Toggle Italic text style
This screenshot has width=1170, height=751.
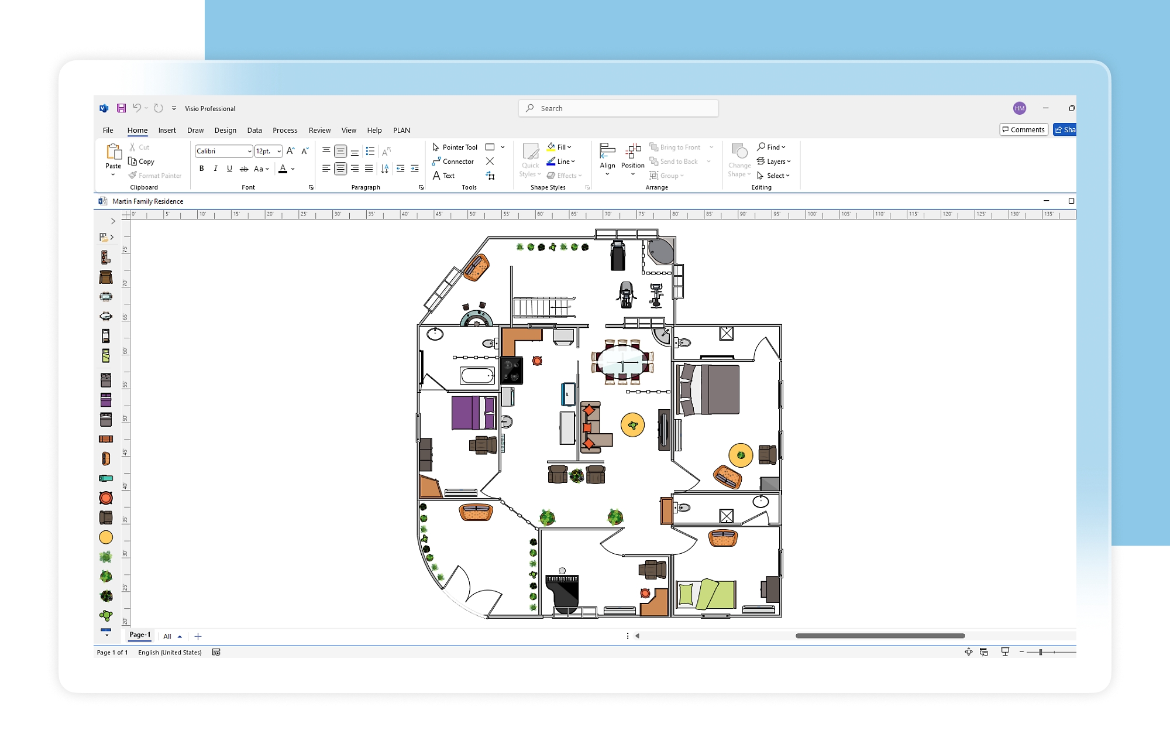click(216, 169)
